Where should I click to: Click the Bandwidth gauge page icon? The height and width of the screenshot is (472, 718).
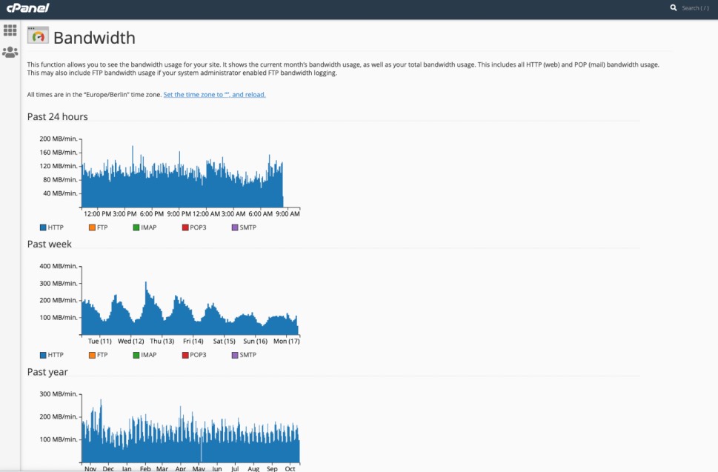click(38, 35)
